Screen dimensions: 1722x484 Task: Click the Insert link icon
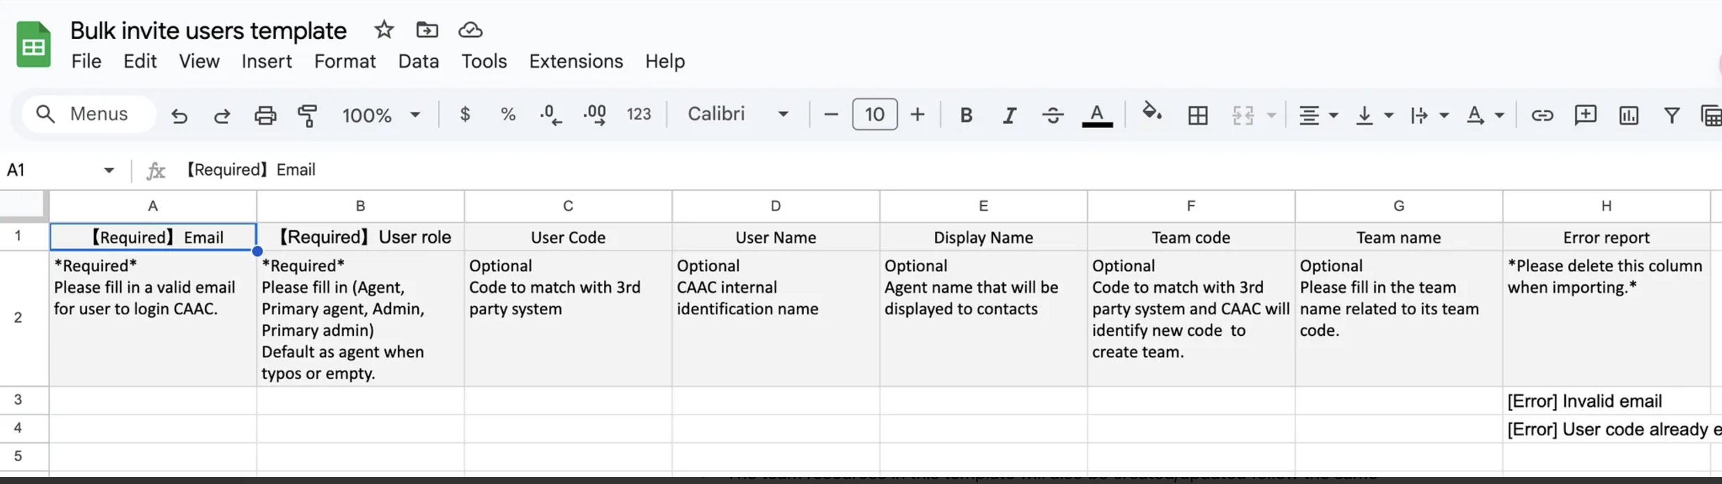point(1542,115)
